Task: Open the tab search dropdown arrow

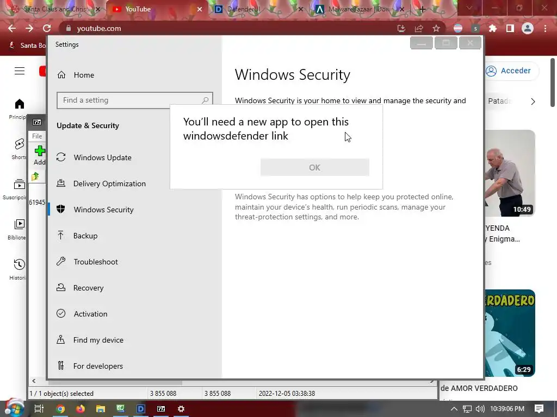Action: pos(469,8)
